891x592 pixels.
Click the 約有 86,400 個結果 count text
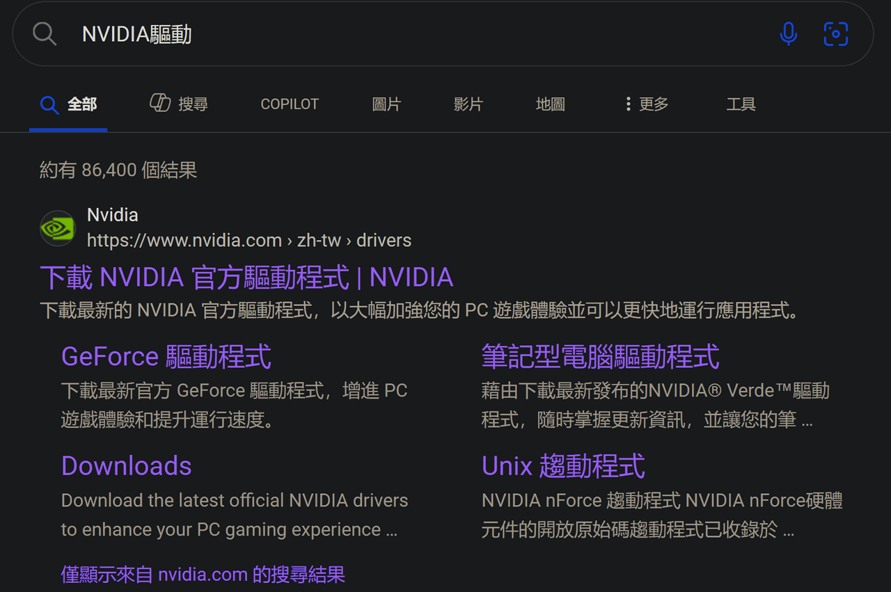[x=118, y=170]
